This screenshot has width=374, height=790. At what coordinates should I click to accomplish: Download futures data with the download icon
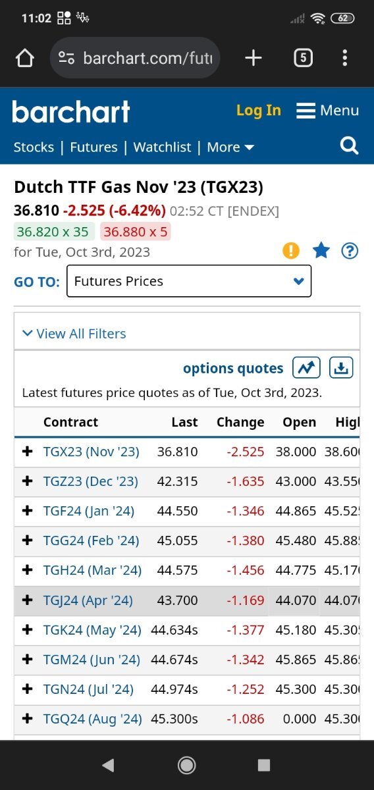(x=341, y=367)
